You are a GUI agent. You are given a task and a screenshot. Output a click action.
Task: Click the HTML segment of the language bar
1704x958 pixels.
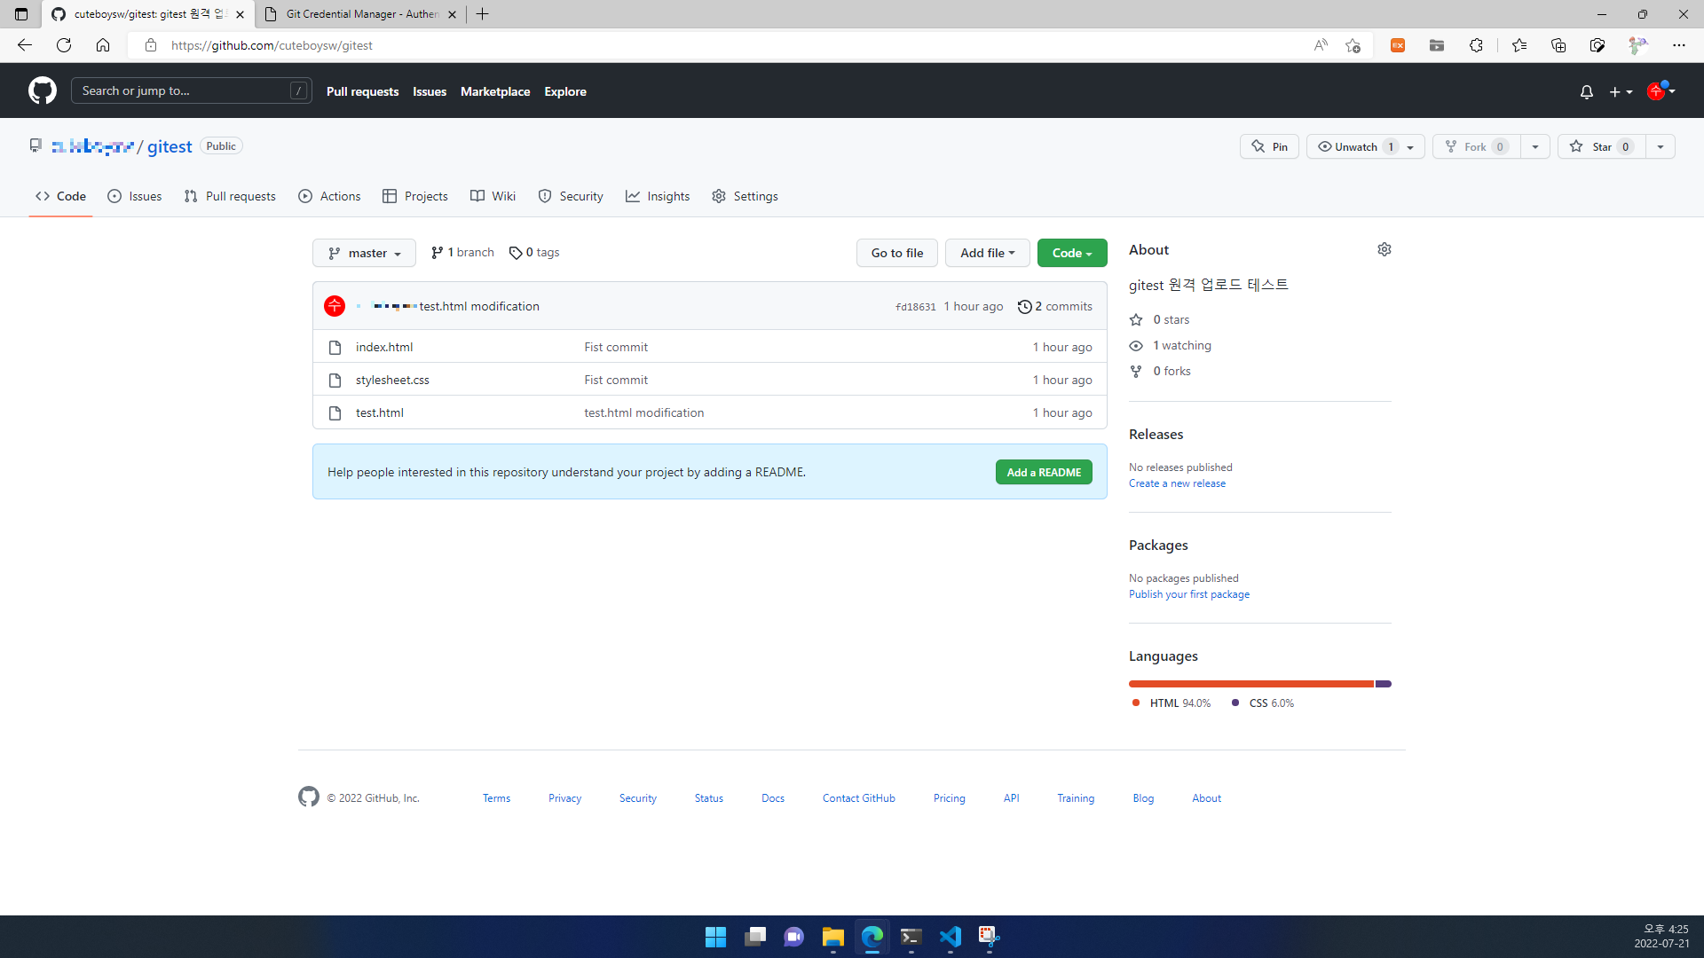pos(1251,684)
